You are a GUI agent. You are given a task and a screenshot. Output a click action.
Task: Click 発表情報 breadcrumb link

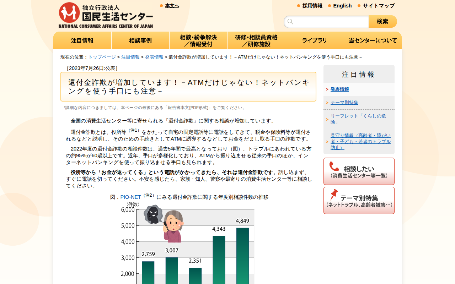pos(154,57)
